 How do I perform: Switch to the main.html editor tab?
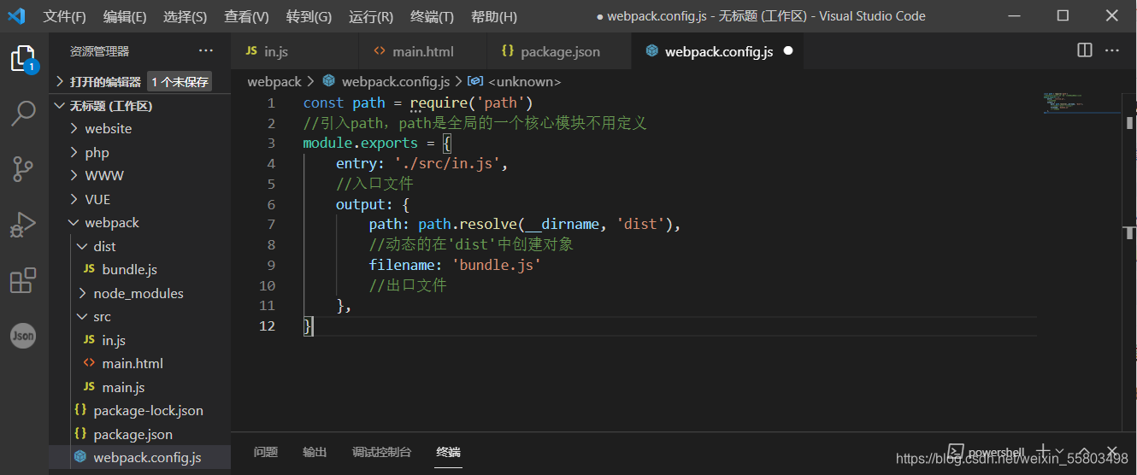click(x=423, y=51)
